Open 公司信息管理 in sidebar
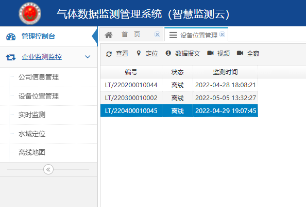 39,77
